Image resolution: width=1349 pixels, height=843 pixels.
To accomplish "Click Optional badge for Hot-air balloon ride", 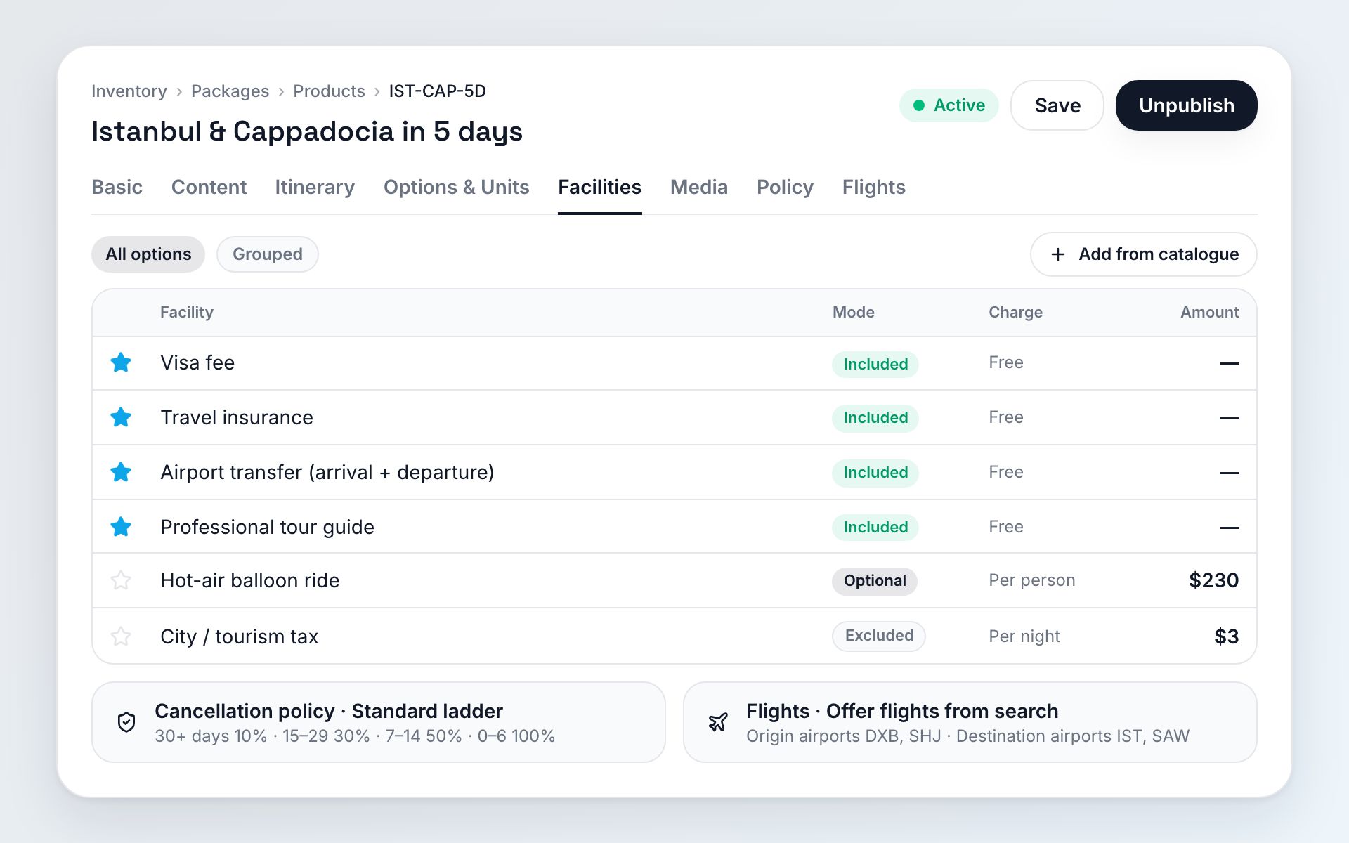I will pos(875,581).
